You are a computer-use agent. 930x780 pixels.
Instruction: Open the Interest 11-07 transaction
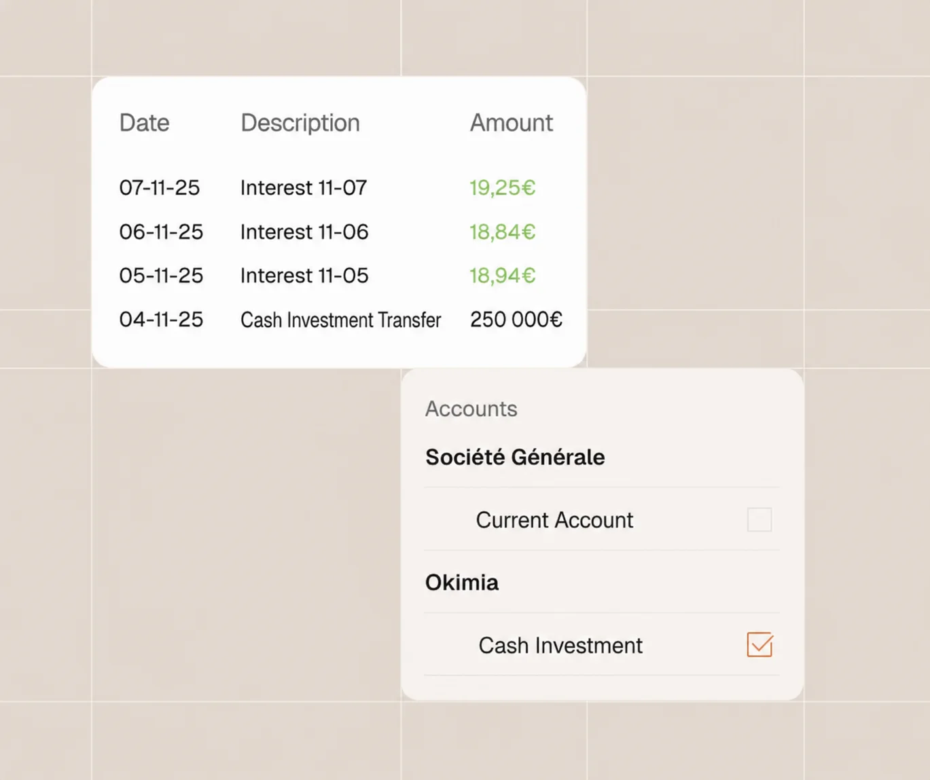pyautogui.click(x=304, y=187)
